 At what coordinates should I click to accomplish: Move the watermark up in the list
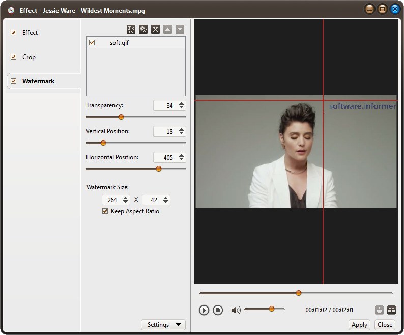point(167,30)
